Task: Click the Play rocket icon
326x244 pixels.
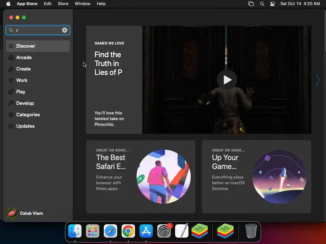Action: (11, 92)
